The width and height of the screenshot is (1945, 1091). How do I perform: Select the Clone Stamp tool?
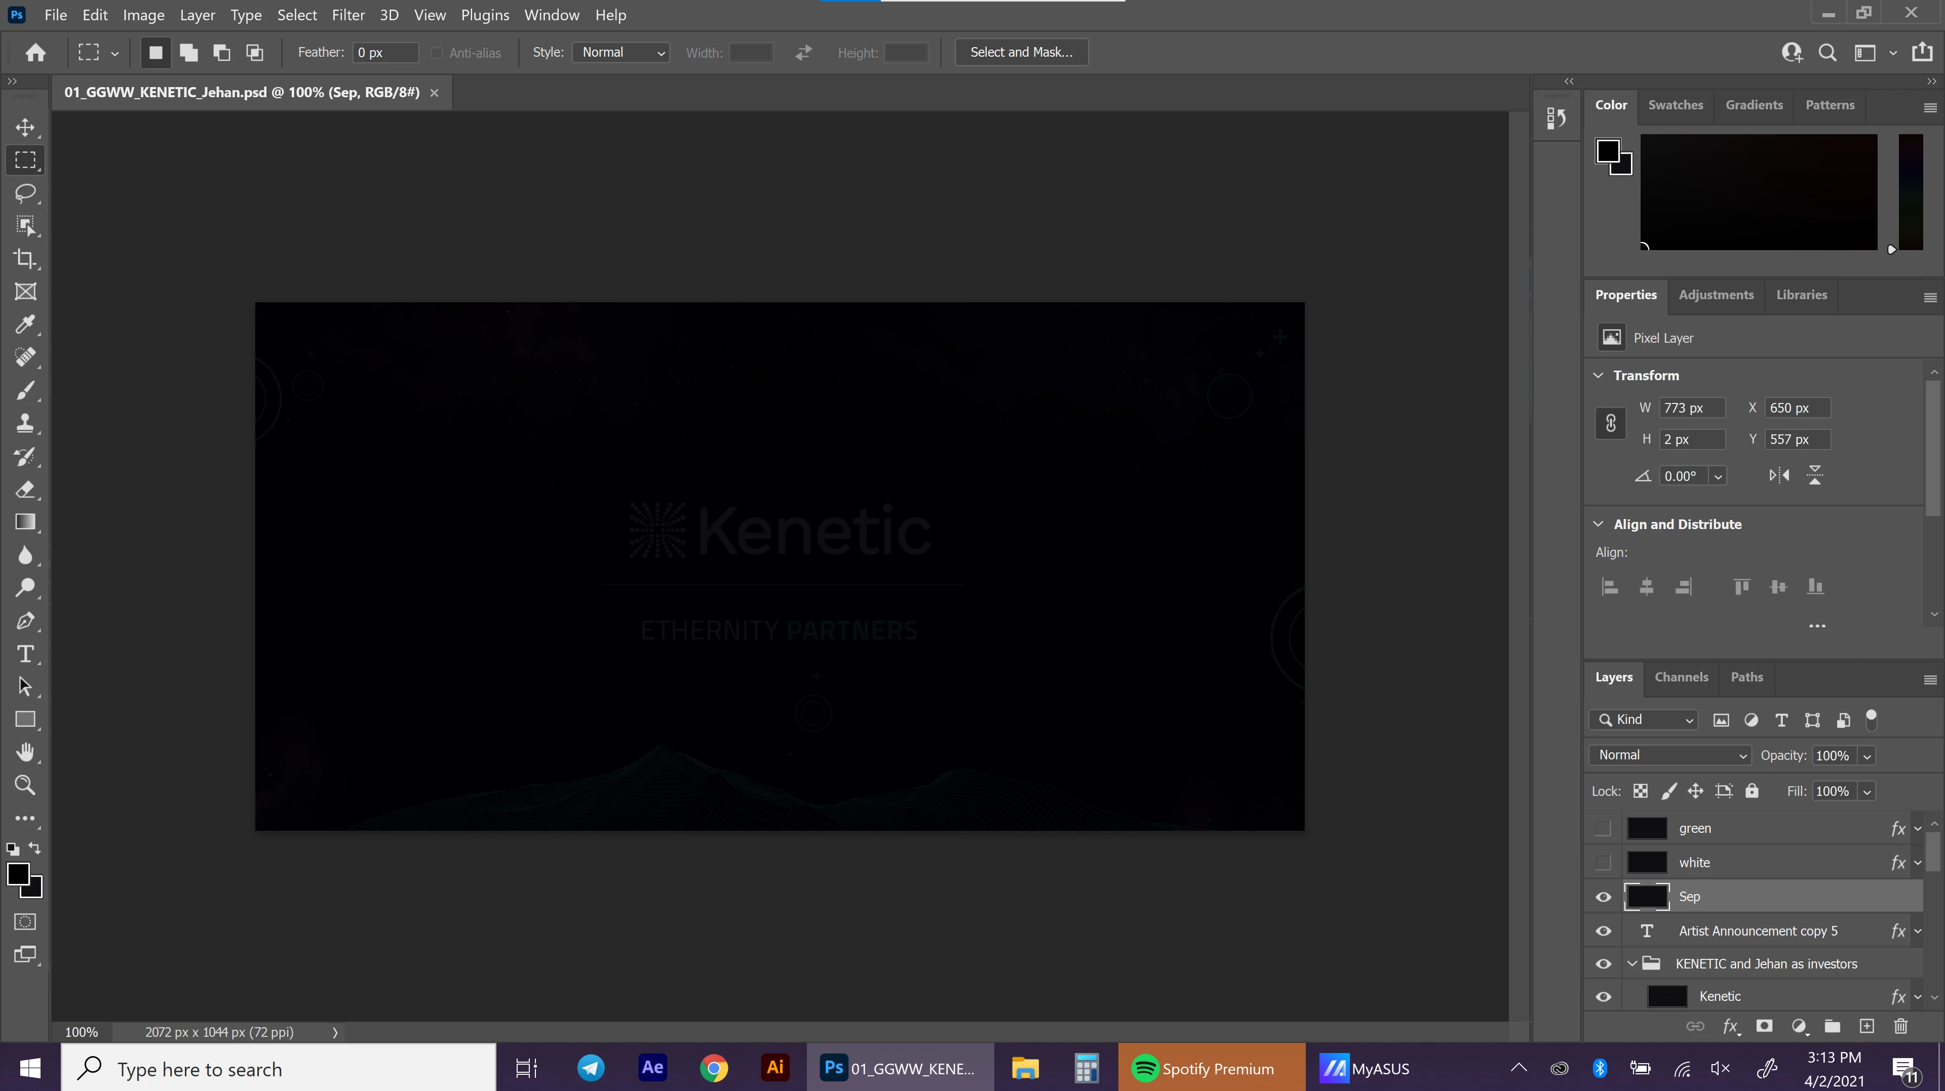pos(25,423)
